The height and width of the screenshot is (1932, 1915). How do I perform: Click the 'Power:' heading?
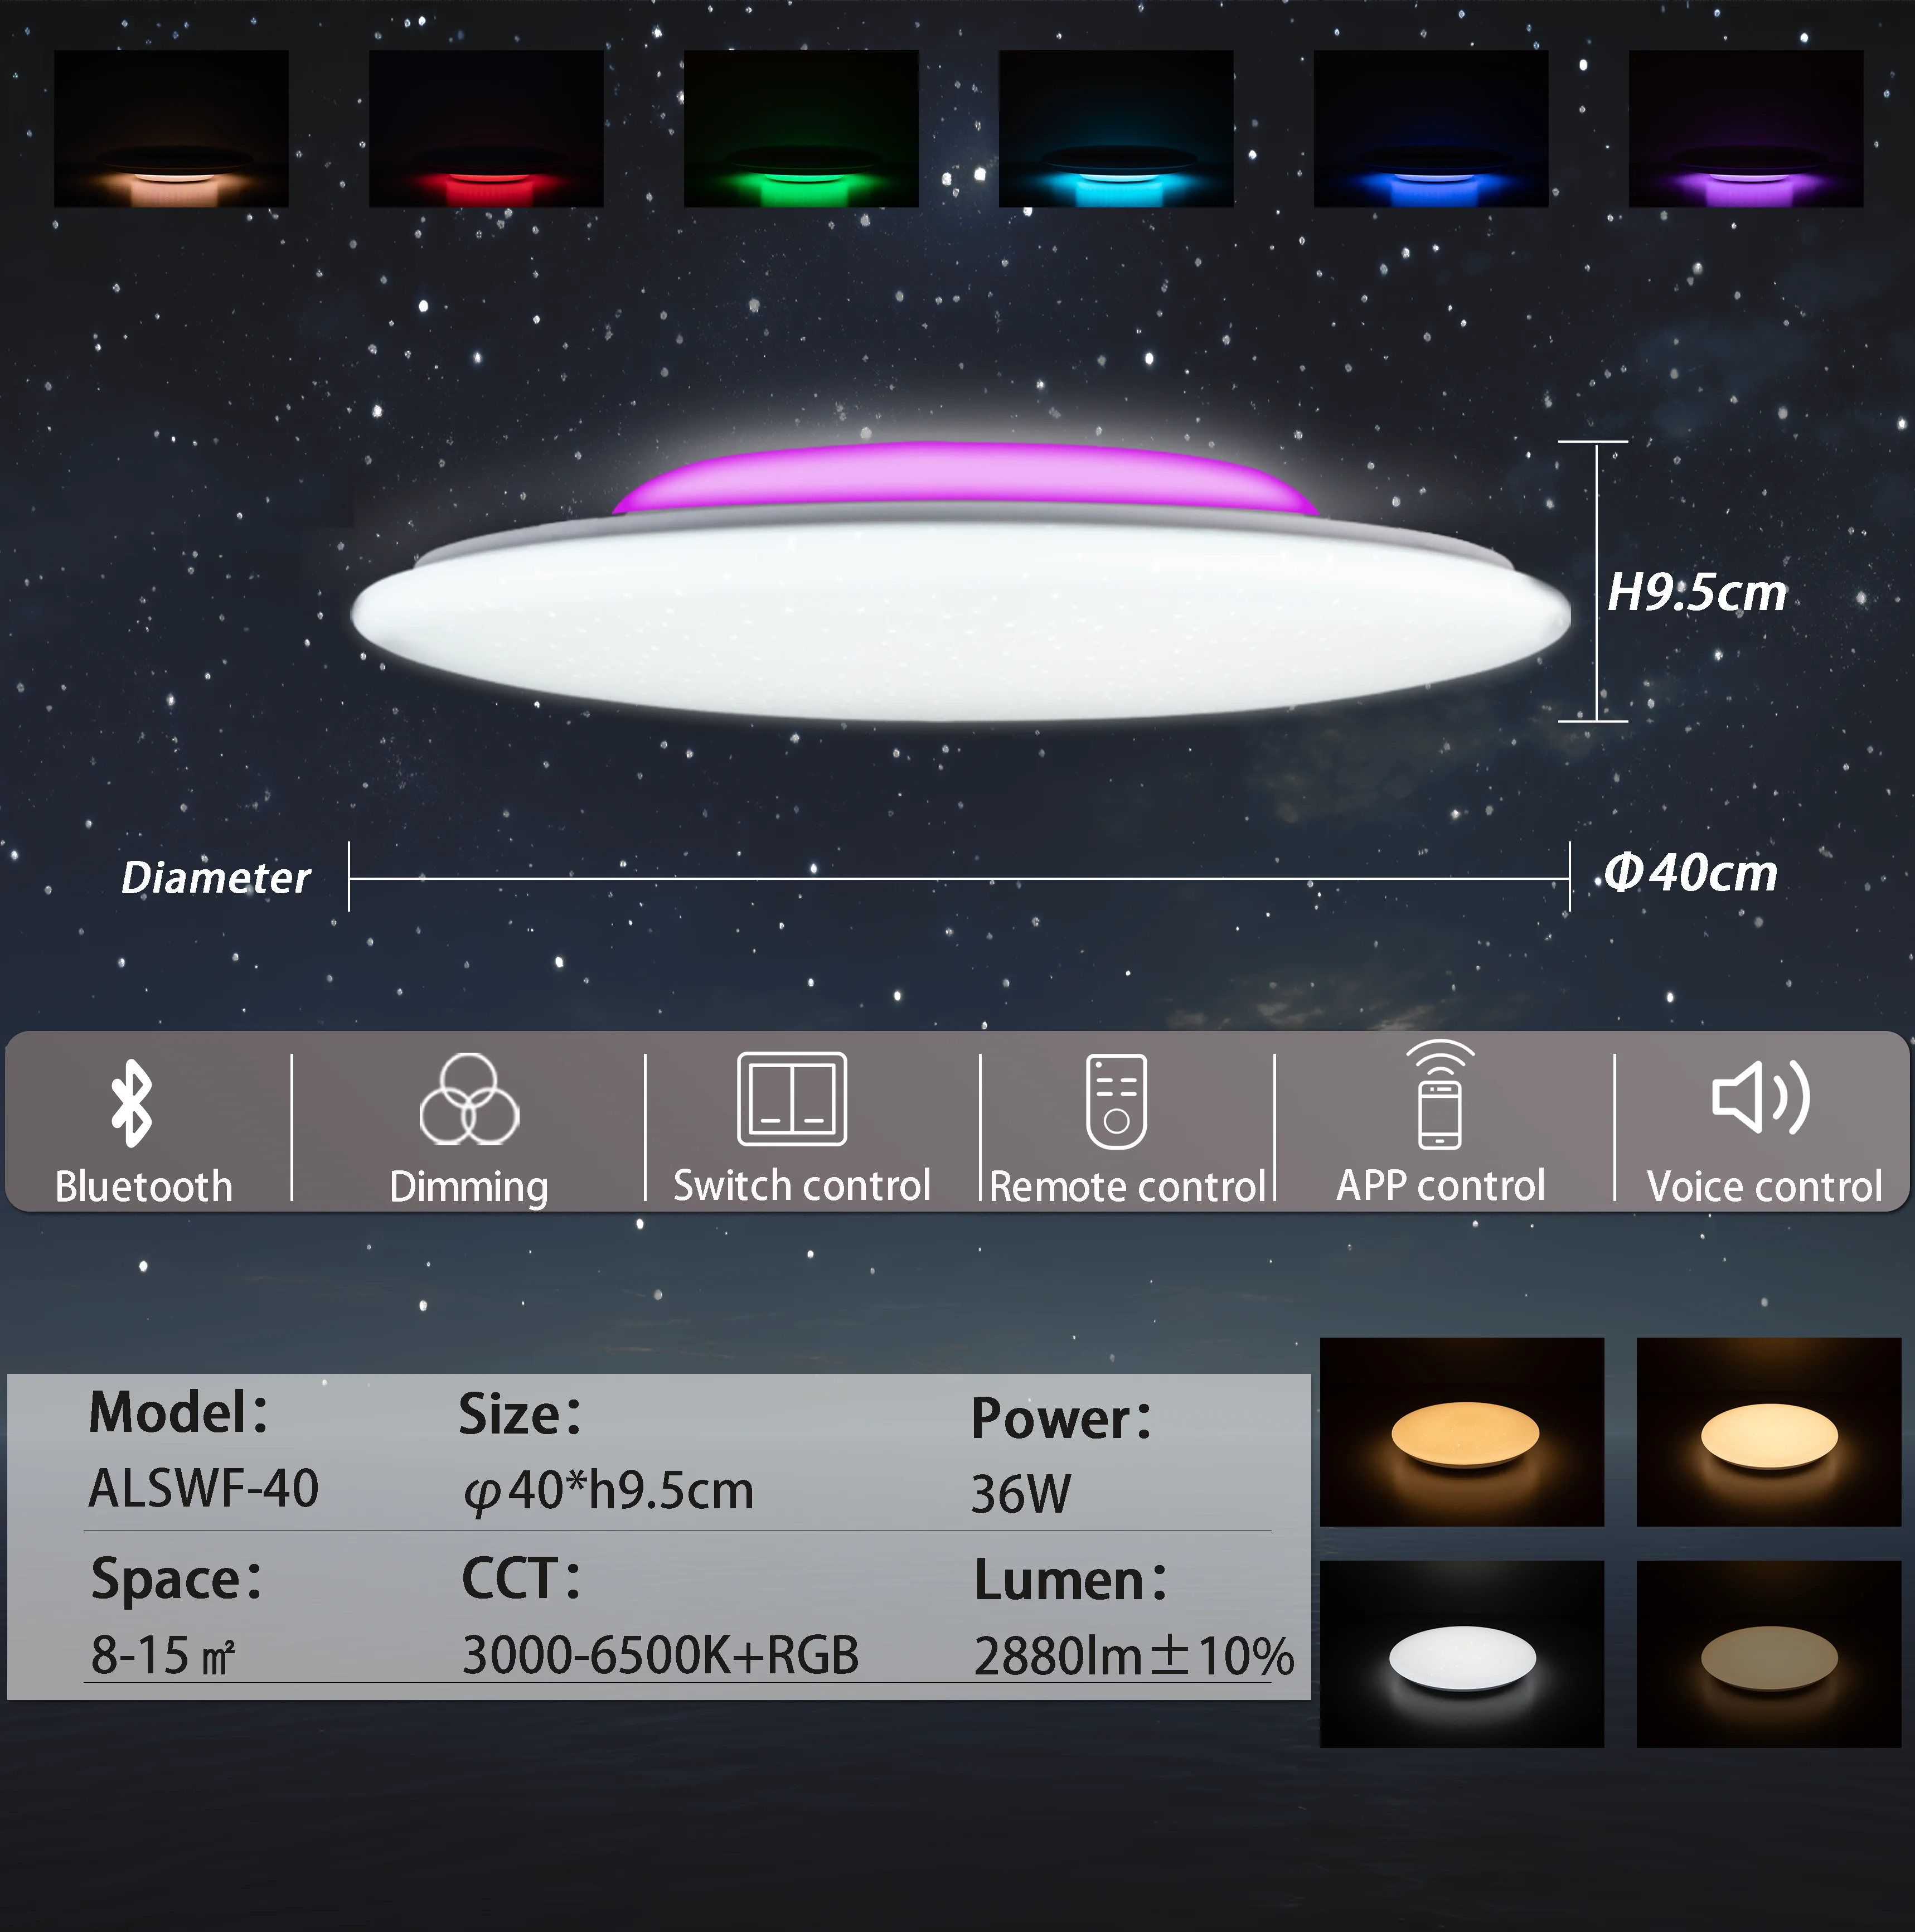(1062, 1418)
